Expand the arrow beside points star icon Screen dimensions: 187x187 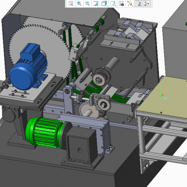(133, 6)
